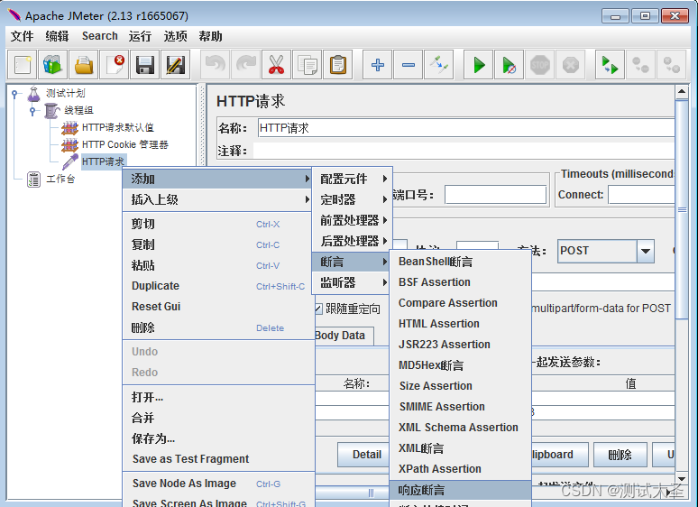Click the Remote shutdown all icon
Viewport: 698px width, 507px height.
click(x=671, y=65)
